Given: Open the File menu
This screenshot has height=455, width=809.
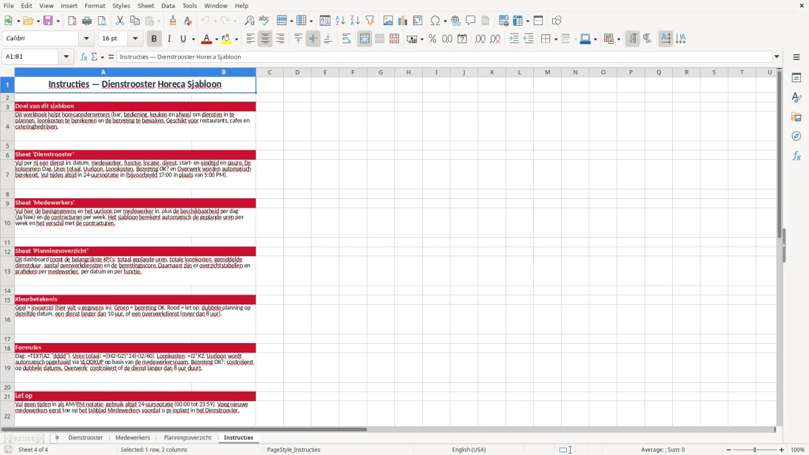Looking at the screenshot, I should pos(9,5).
